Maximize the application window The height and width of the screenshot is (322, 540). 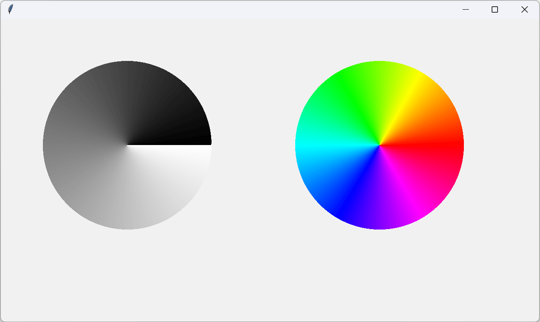click(x=495, y=9)
